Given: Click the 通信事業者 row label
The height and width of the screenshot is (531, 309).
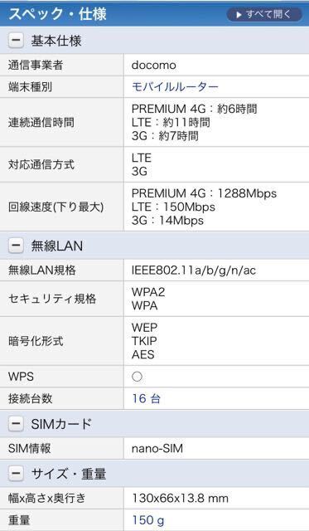Looking at the screenshot, I should (36, 65).
